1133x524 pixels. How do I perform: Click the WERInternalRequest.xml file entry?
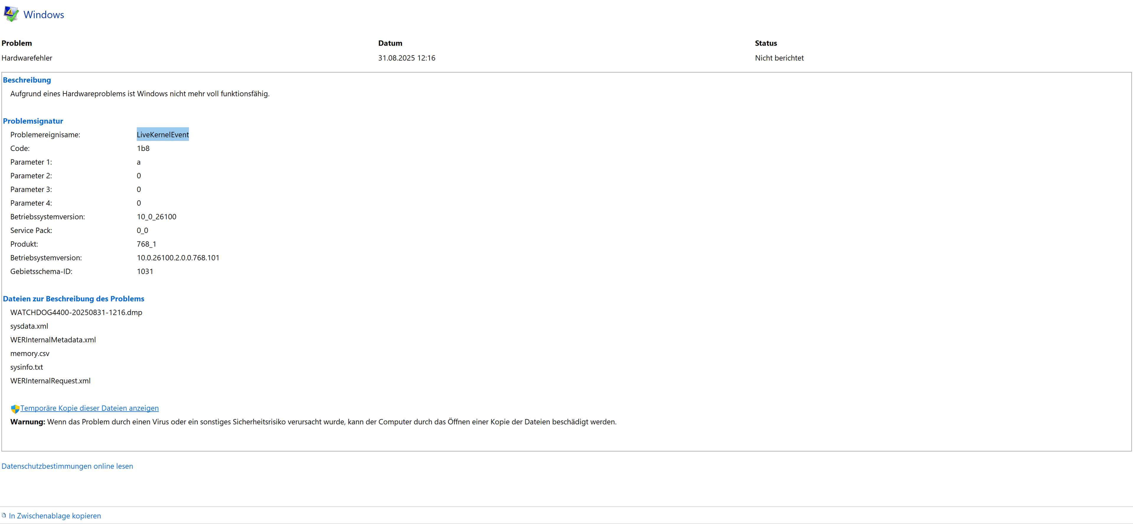click(50, 380)
